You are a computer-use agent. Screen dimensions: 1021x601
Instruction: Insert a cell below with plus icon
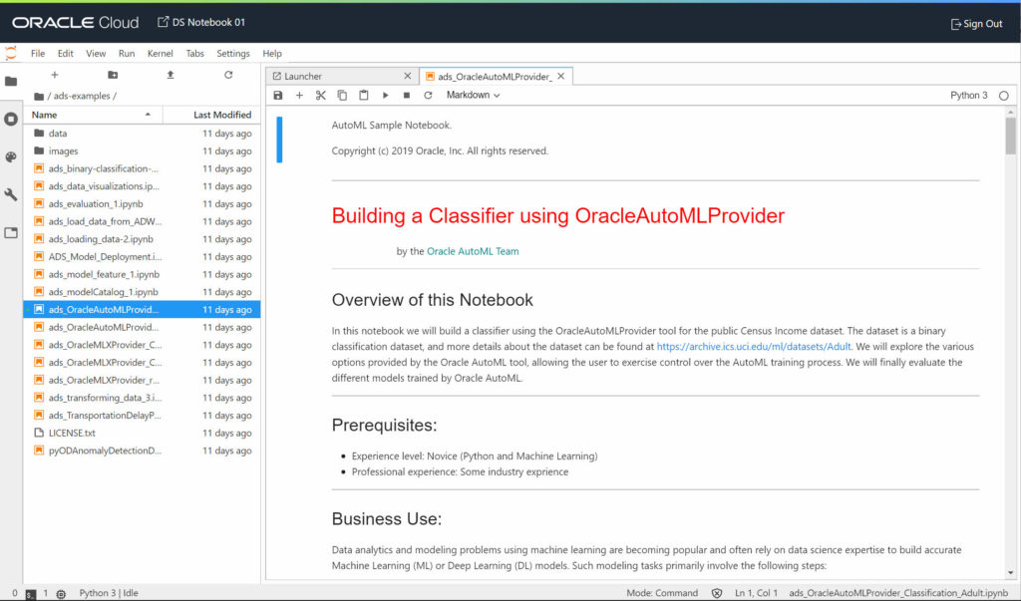coord(299,95)
